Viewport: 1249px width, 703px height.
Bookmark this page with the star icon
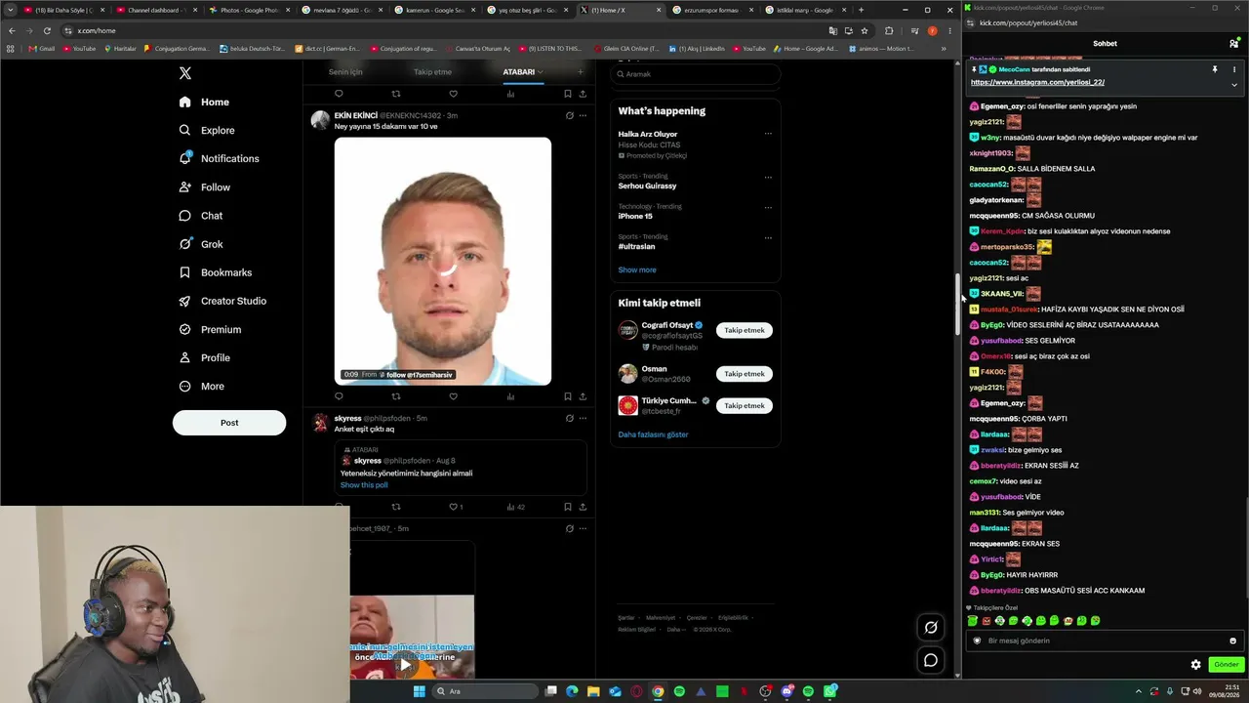865,30
